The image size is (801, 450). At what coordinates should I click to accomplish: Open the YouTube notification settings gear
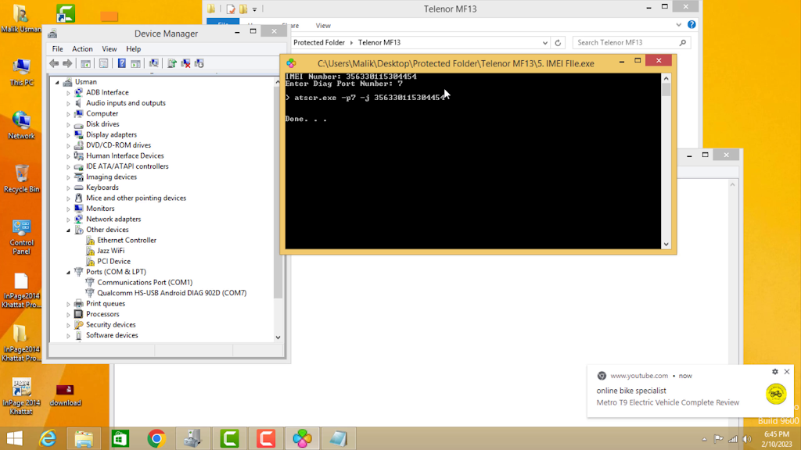pos(775,372)
